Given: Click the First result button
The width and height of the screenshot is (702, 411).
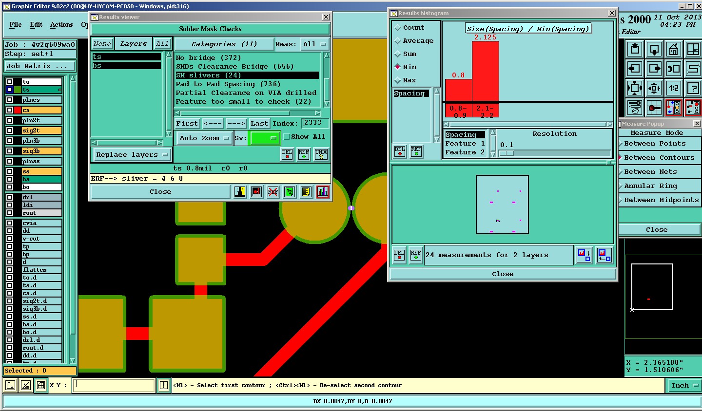Looking at the screenshot, I should (187, 124).
